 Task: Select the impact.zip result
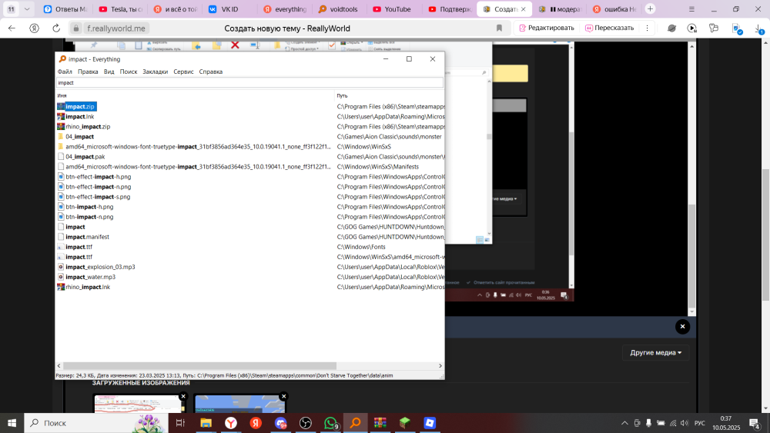(79, 106)
